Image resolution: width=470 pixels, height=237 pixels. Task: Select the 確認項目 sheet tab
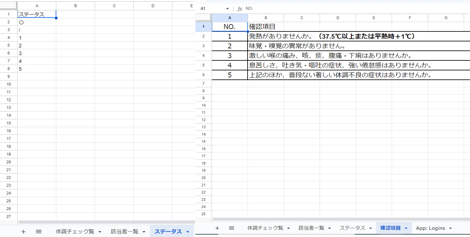[391, 228]
